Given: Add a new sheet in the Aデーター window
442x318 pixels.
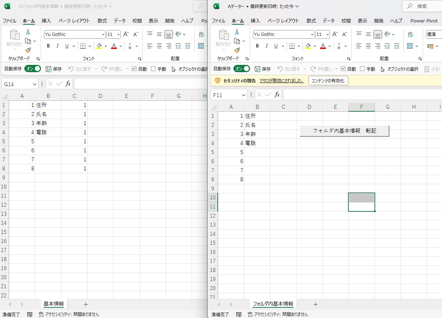Looking at the screenshot, I should tap(315, 304).
